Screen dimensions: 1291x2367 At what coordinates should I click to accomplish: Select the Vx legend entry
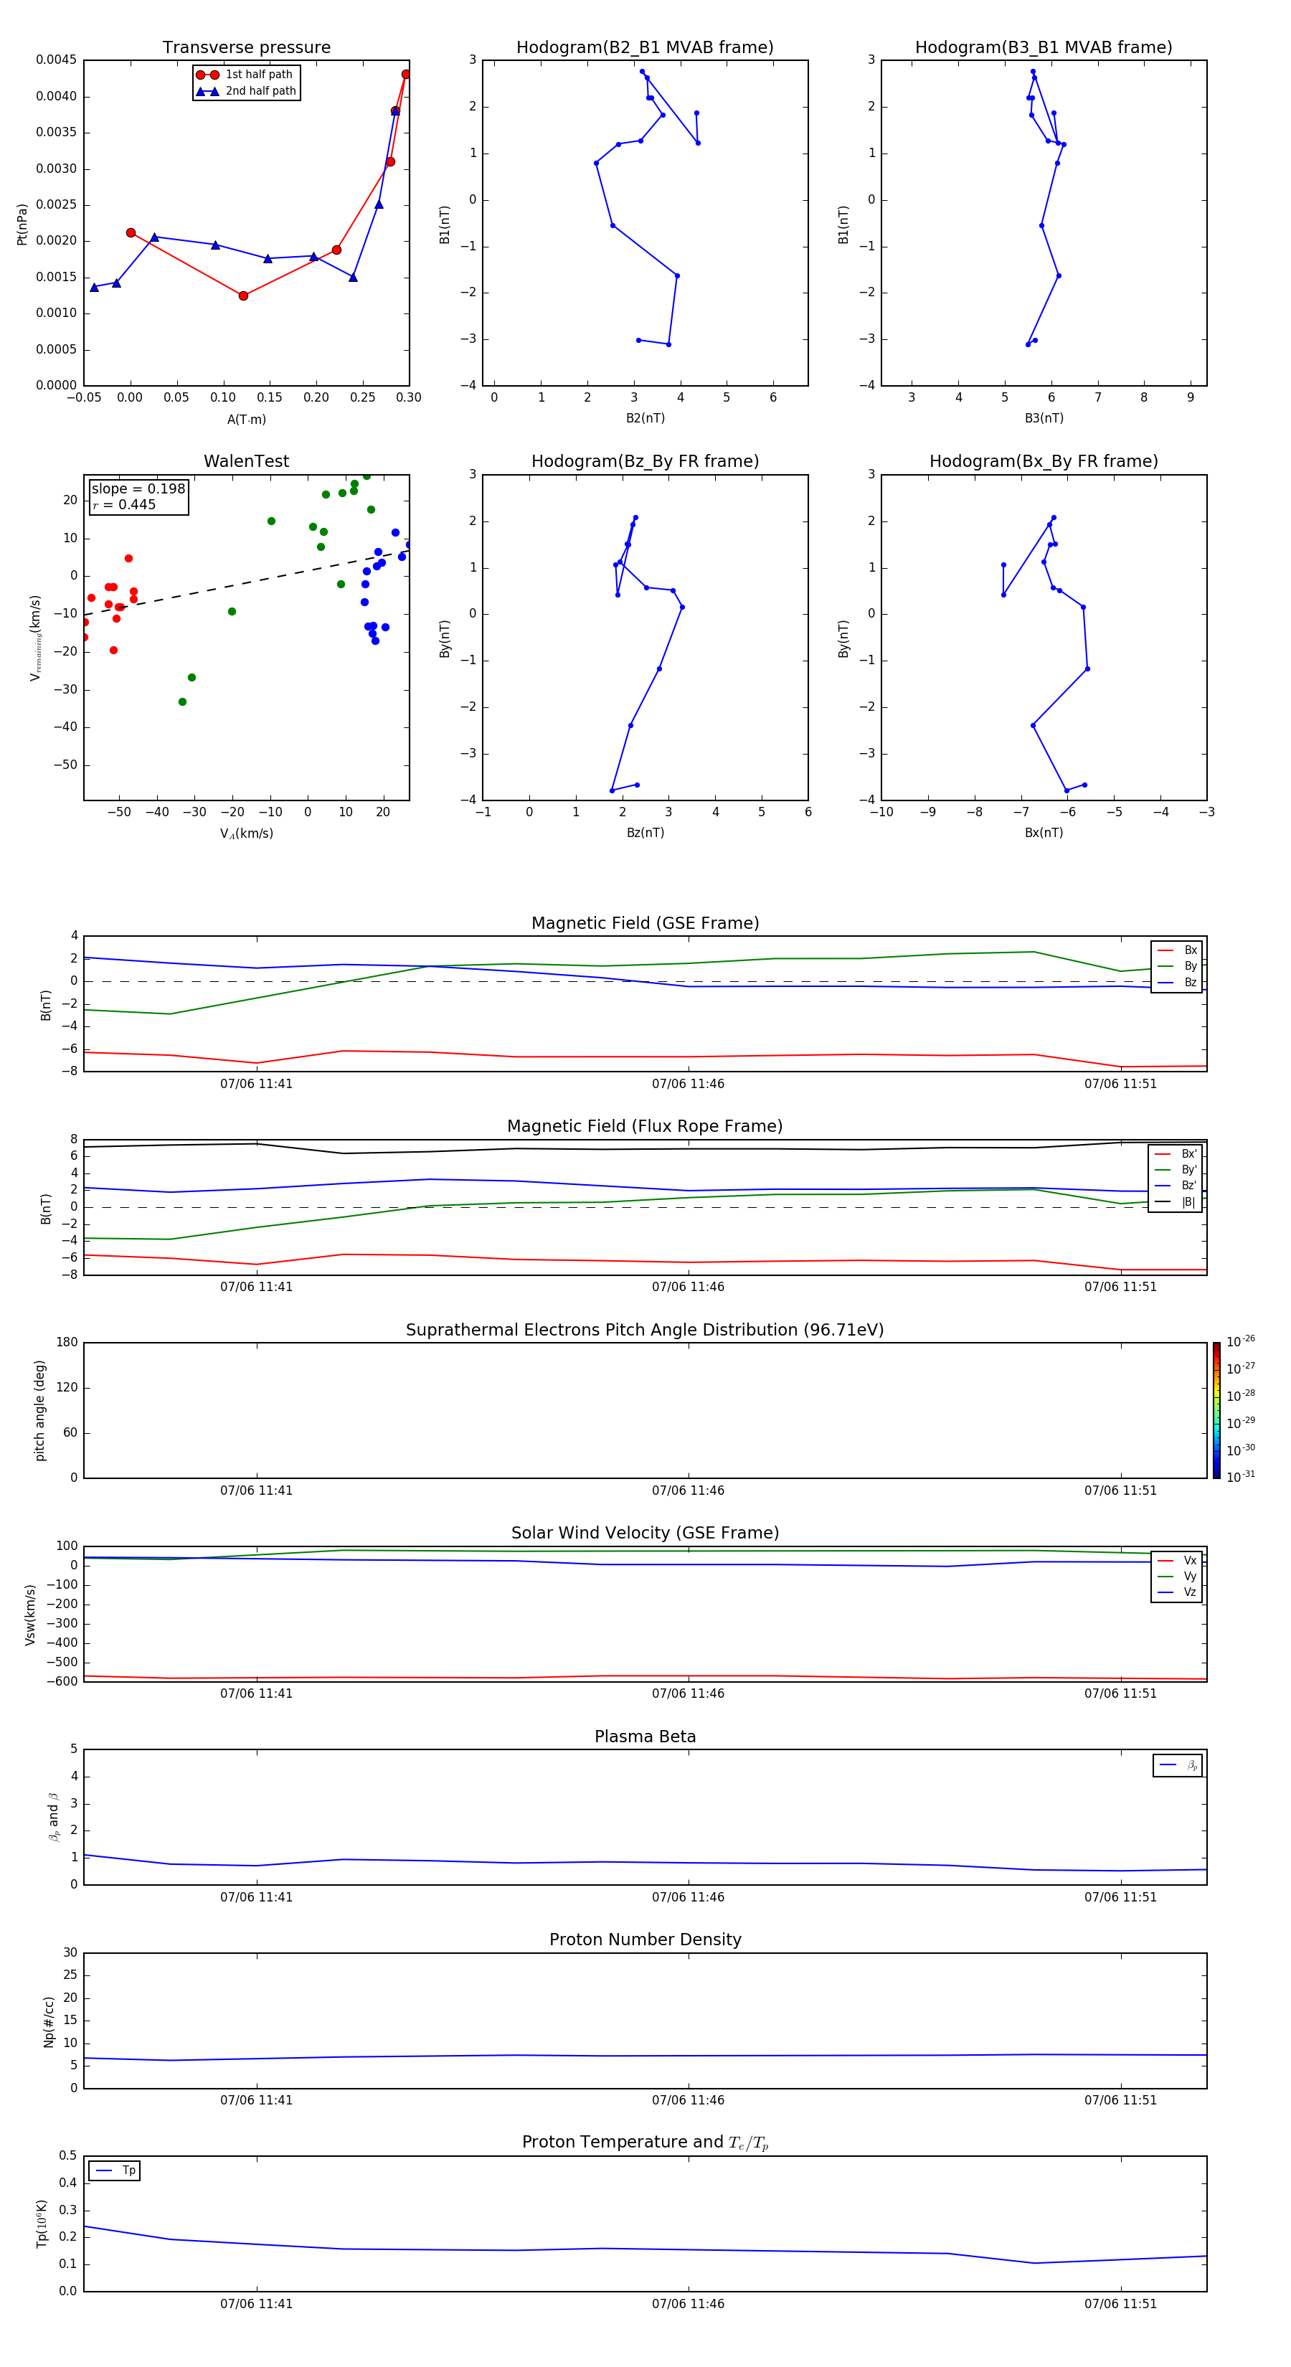coord(1177,1560)
